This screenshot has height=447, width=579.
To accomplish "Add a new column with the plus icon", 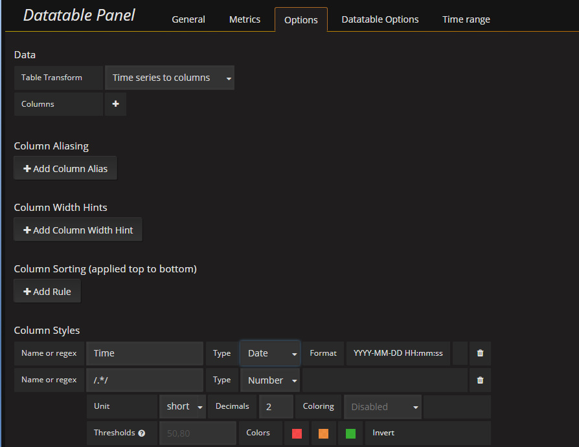I will [115, 104].
